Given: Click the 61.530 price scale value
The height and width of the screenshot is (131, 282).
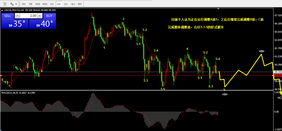Looking at the screenshot, I should tap(278, 56).
